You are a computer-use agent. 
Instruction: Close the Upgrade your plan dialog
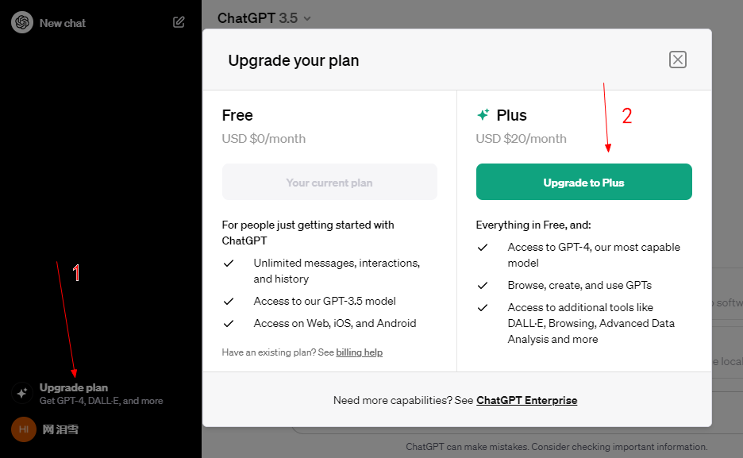(677, 60)
